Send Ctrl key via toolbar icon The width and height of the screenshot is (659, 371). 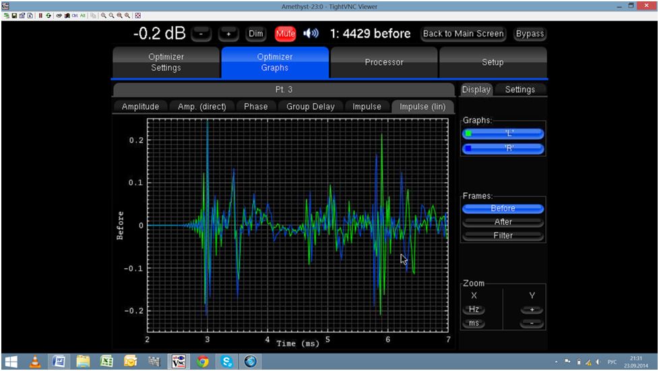[x=75, y=15]
